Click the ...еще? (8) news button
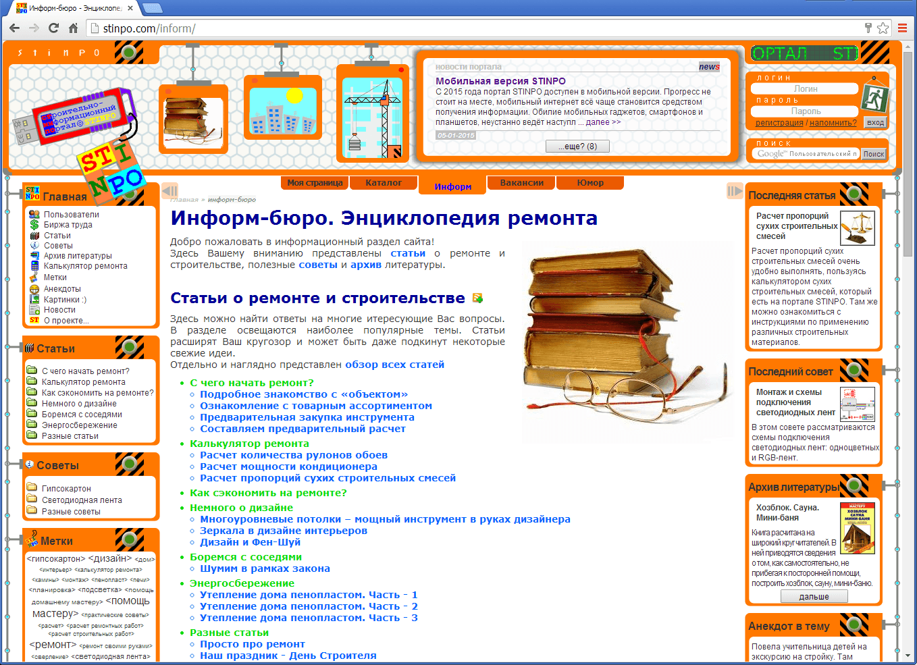Image resolution: width=917 pixels, height=665 pixels. pos(577,146)
